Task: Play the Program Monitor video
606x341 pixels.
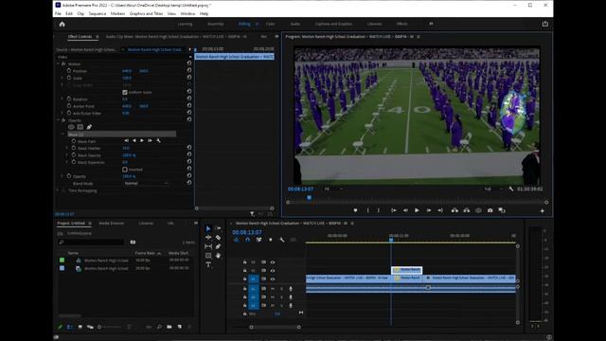Action: pos(417,210)
